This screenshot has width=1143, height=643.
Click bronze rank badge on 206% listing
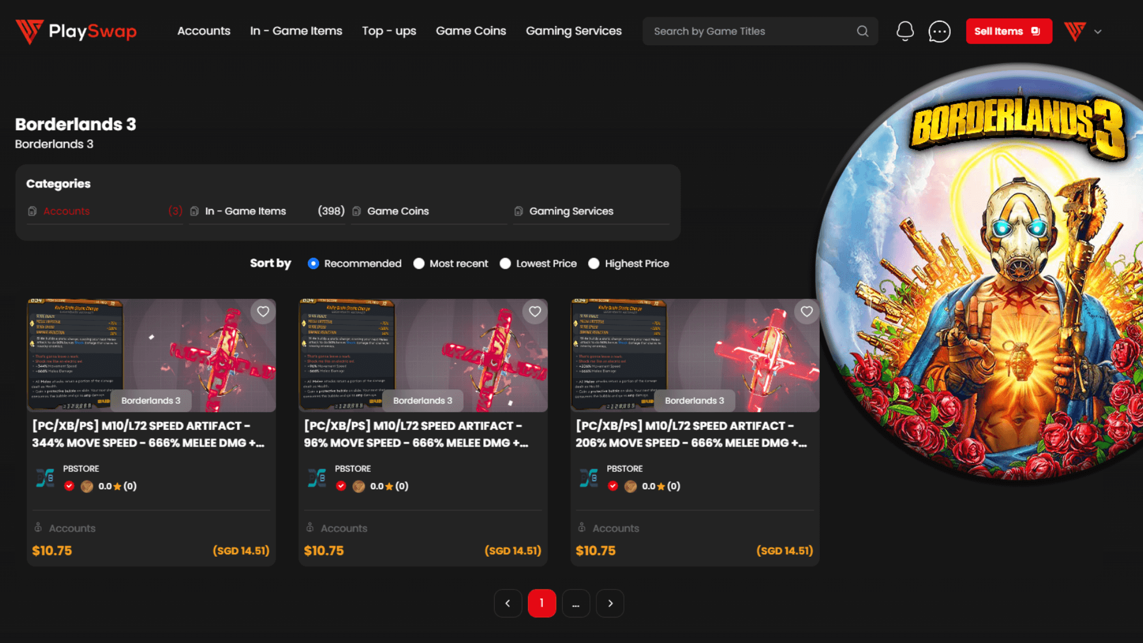[630, 486]
